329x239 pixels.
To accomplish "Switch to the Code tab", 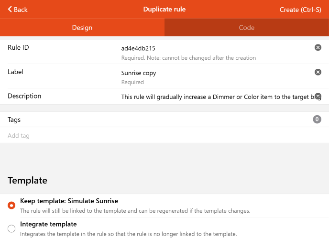I will pyautogui.click(x=247, y=28).
